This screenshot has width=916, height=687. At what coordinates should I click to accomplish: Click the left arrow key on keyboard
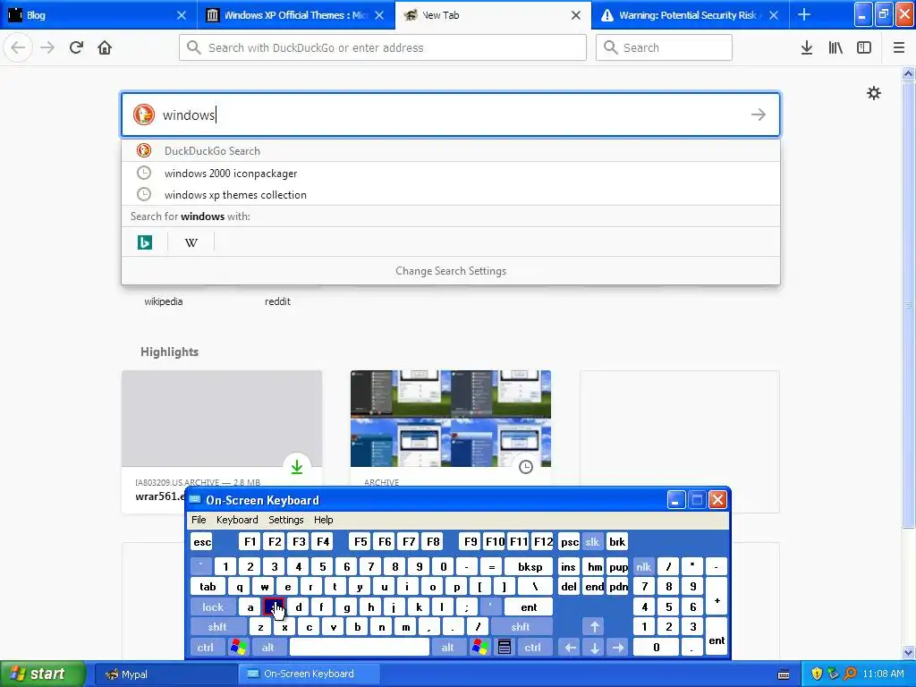click(570, 647)
